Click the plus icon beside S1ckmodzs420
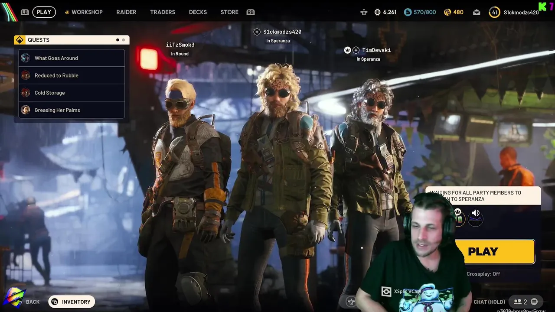 [257, 32]
